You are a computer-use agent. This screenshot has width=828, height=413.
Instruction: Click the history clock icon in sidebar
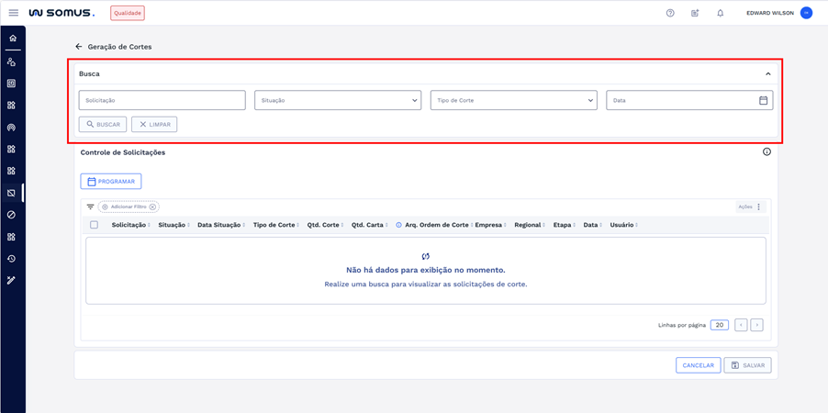[x=12, y=259]
